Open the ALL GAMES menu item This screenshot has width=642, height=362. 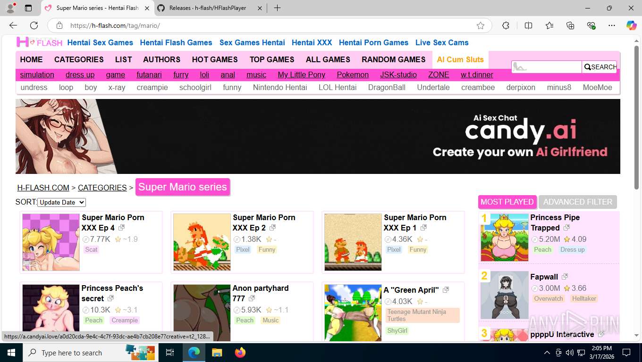point(328,59)
